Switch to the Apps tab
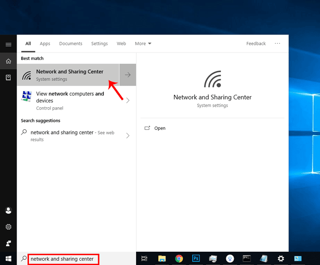320x265 pixels. coord(45,43)
